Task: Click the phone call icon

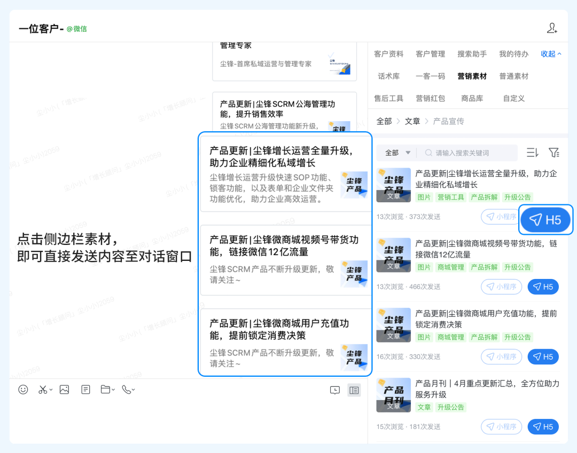Action: [x=126, y=390]
